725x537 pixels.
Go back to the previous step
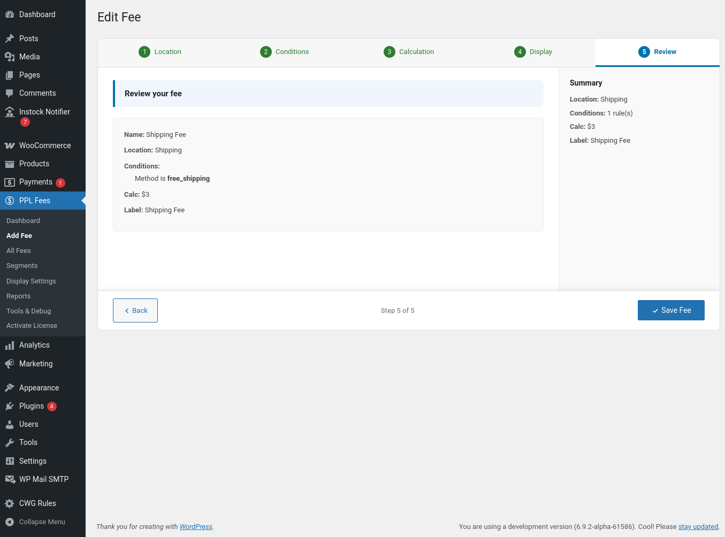click(135, 311)
